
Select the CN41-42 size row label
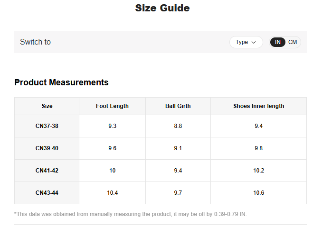47,171
